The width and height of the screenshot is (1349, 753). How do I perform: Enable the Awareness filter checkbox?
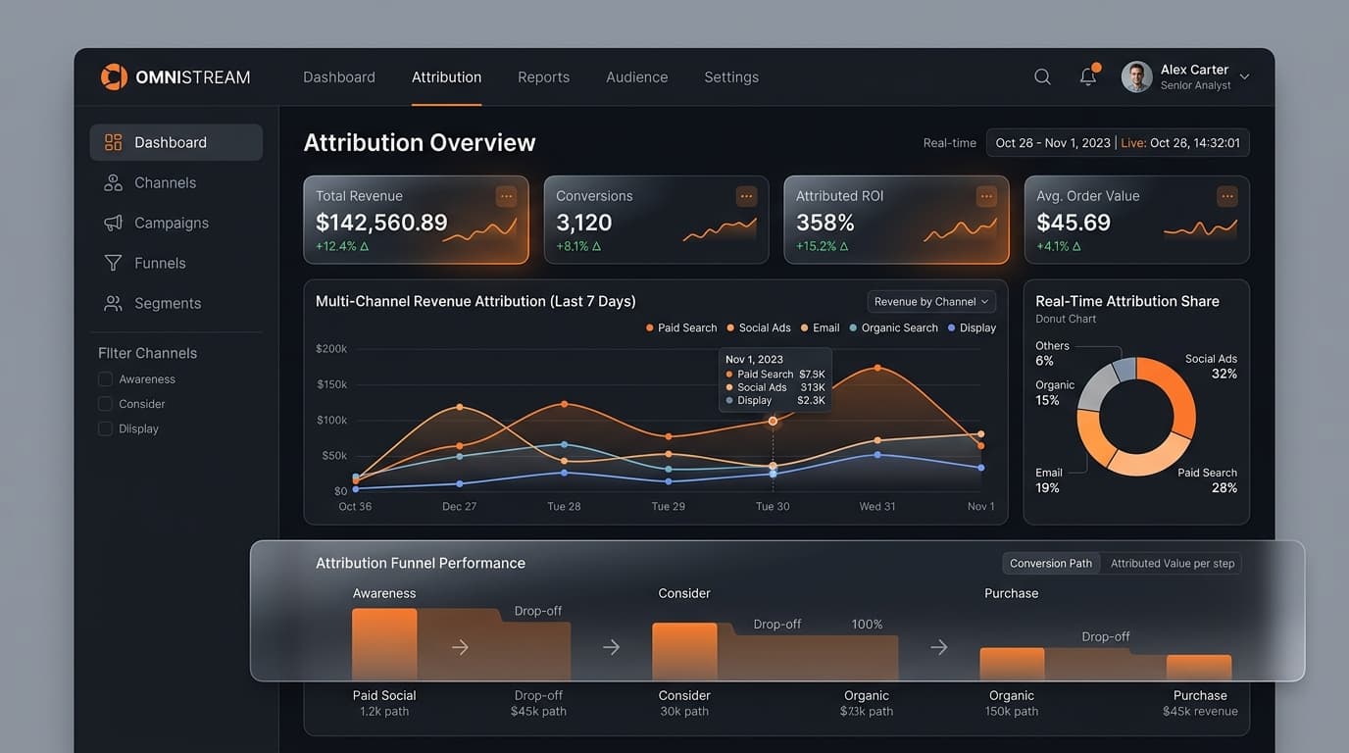click(x=105, y=379)
